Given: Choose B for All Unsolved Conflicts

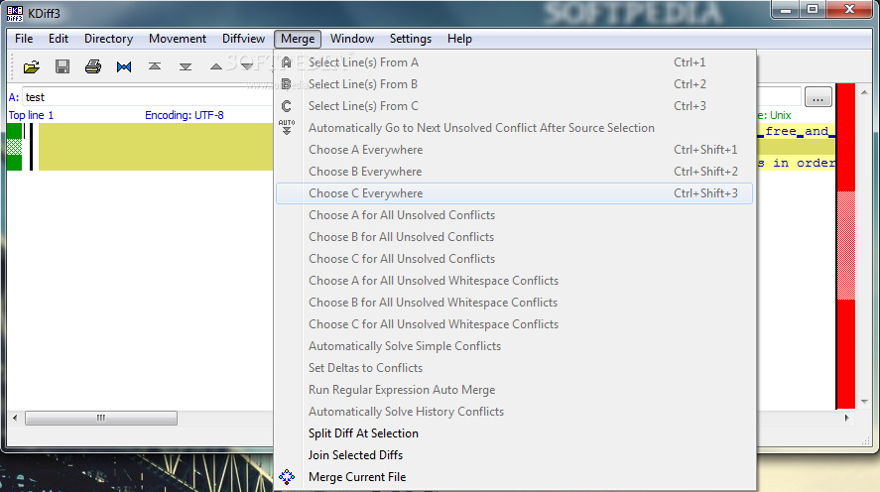Looking at the screenshot, I should pos(514,237).
